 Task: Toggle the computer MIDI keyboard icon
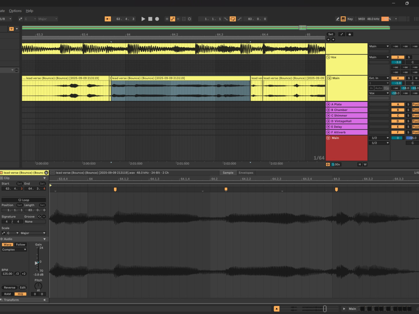pos(343,19)
